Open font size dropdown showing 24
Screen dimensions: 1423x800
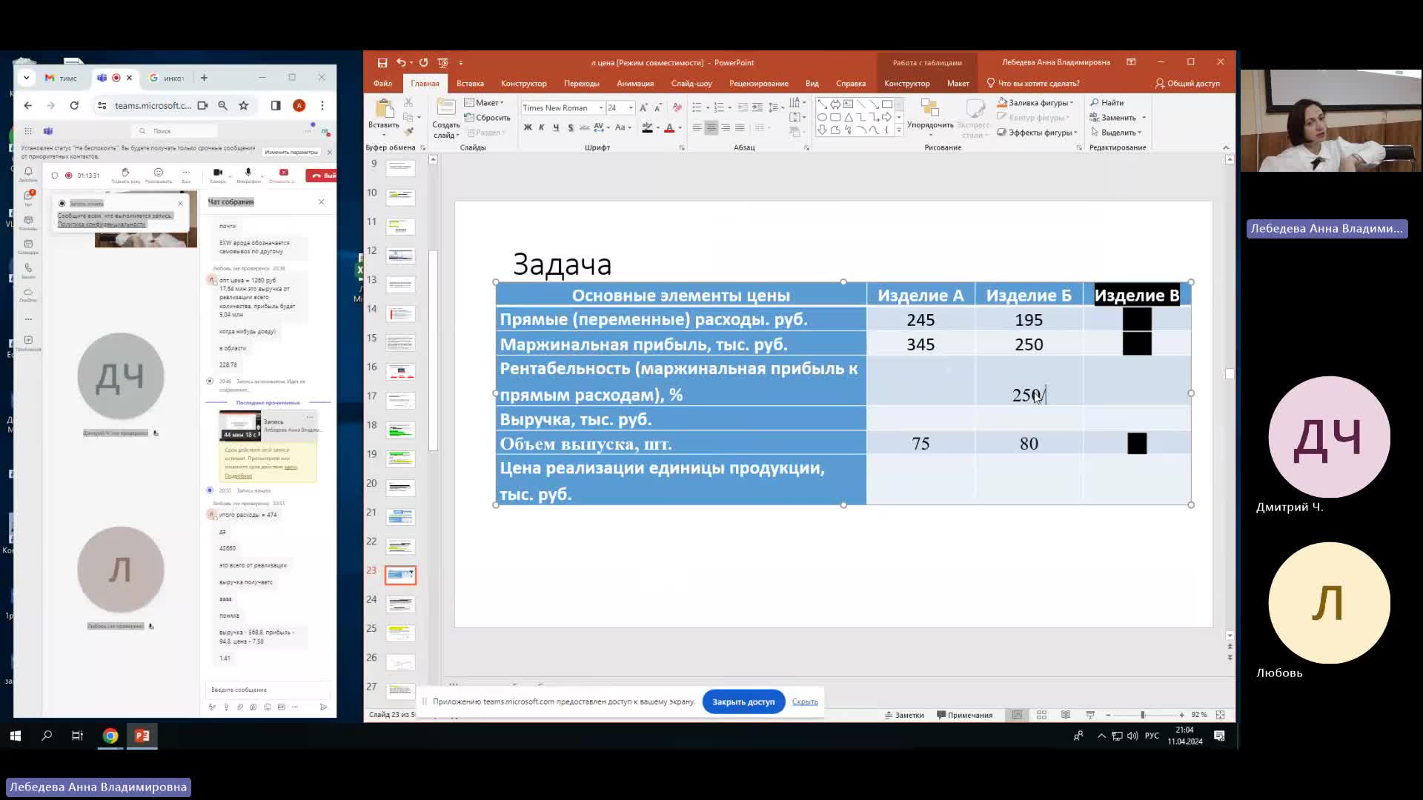point(631,108)
